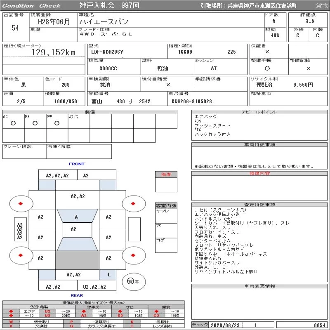Click the AC circle mark in equipment
The image size is (330, 330).
(x=13, y=123)
